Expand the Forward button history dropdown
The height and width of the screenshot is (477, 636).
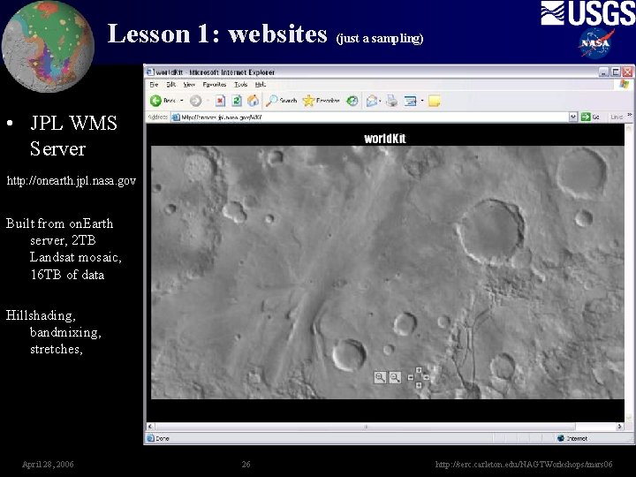pyautogui.click(x=207, y=101)
